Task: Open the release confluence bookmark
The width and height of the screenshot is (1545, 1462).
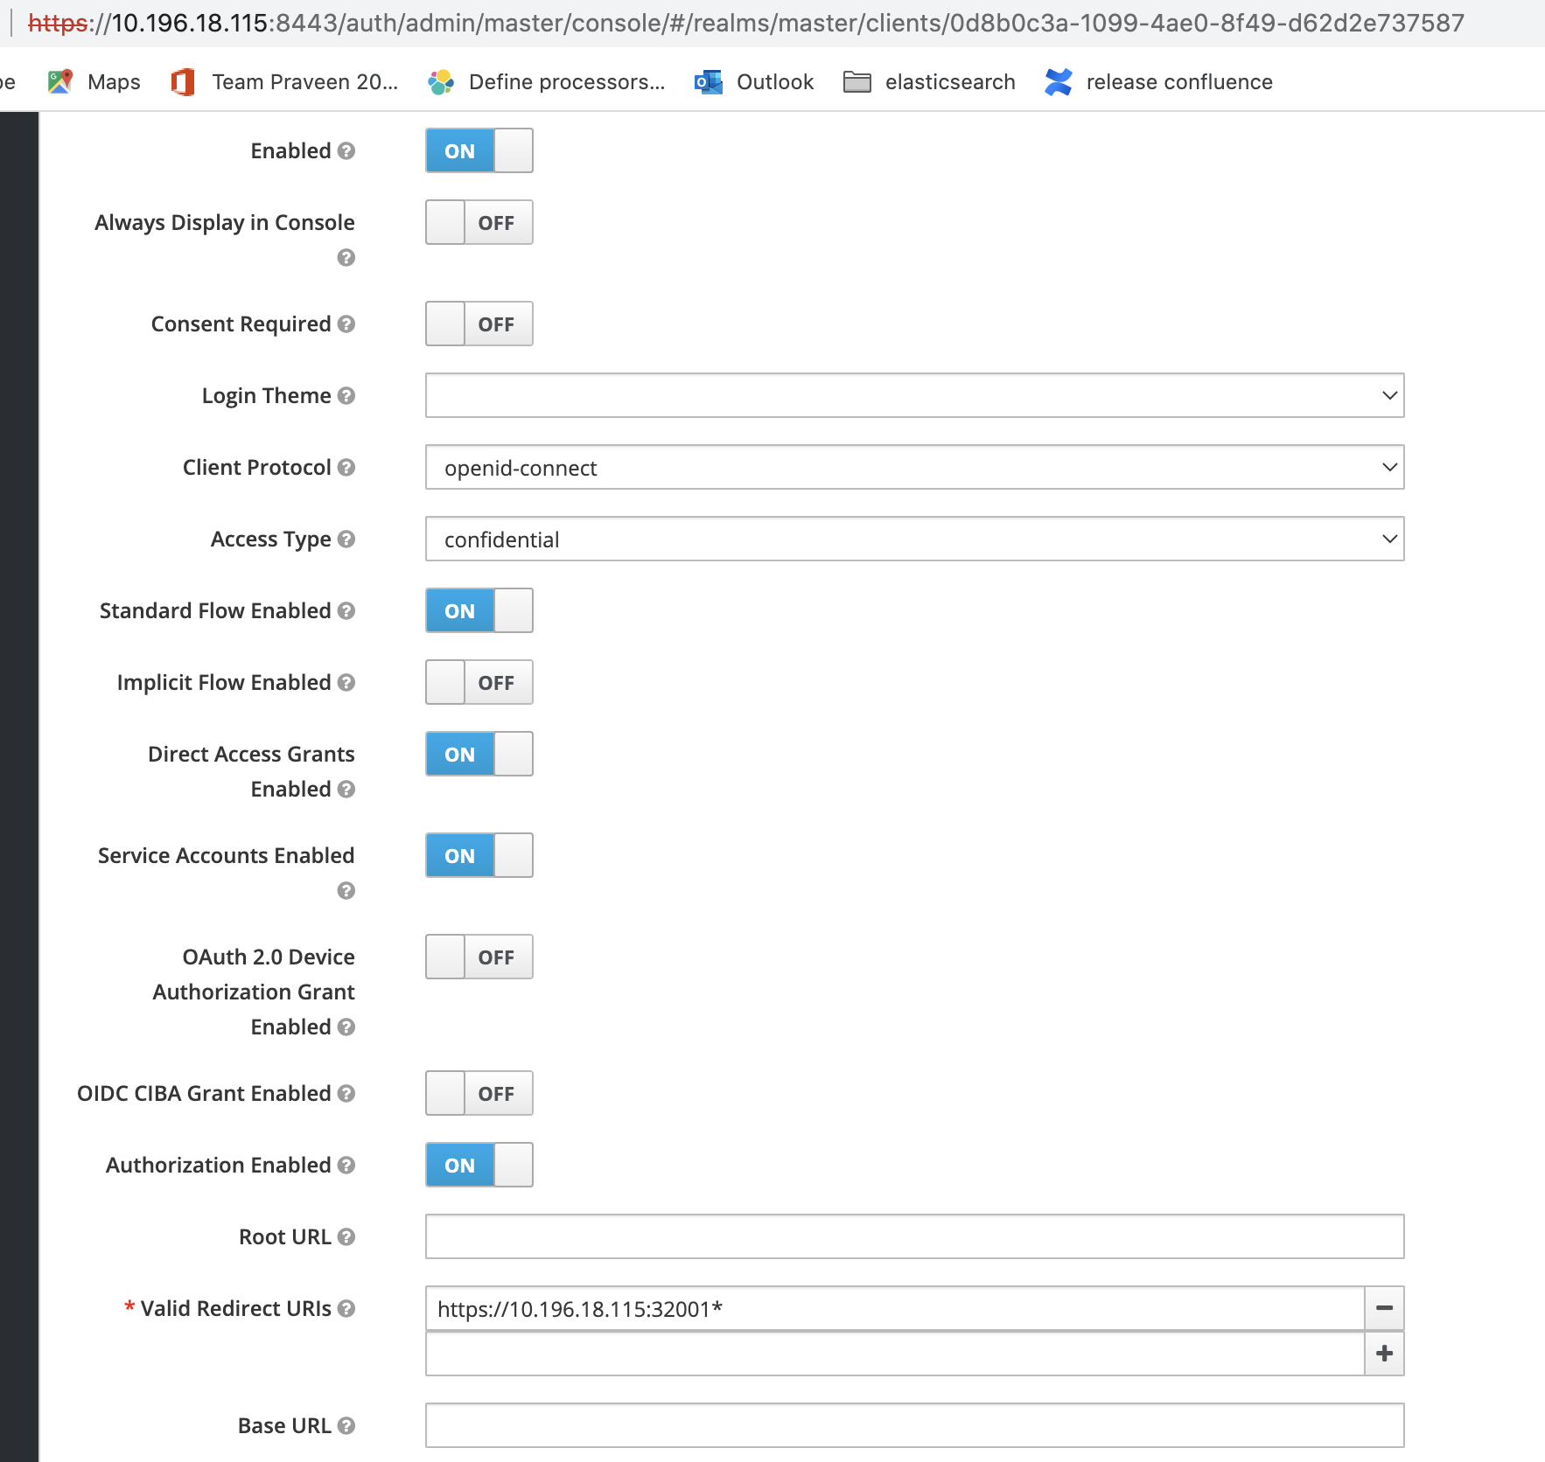Action: click(1159, 82)
